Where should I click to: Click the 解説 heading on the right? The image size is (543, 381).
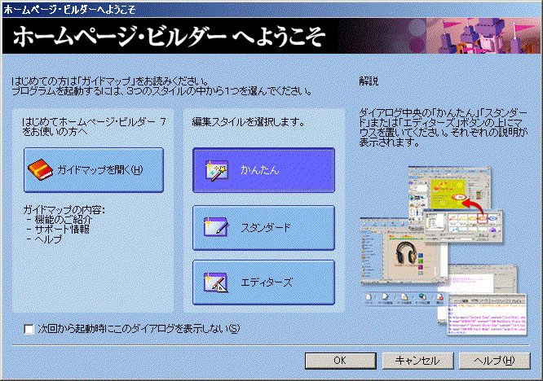[x=369, y=81]
